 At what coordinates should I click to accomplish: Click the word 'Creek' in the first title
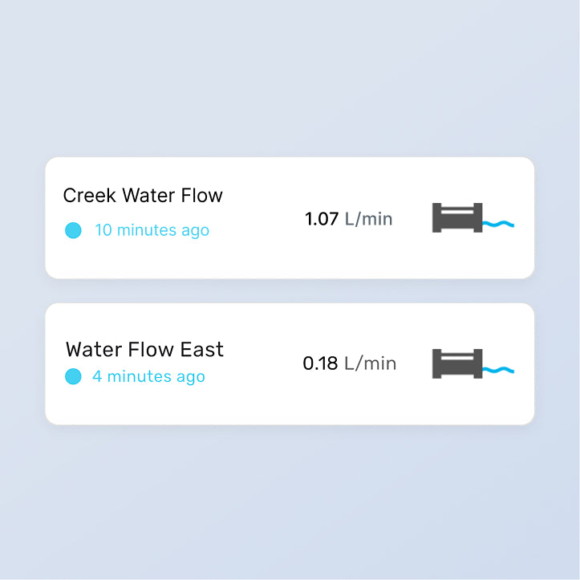tap(90, 195)
